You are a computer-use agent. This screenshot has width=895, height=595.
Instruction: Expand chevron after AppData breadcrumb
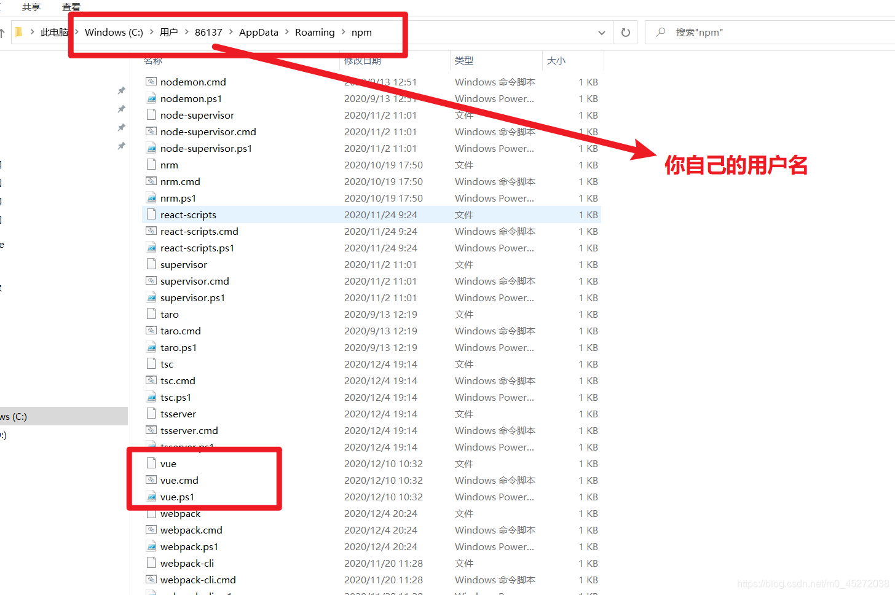click(x=287, y=32)
